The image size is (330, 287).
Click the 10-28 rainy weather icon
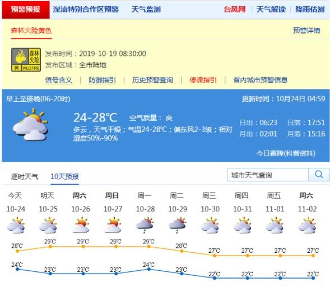pos(145,225)
